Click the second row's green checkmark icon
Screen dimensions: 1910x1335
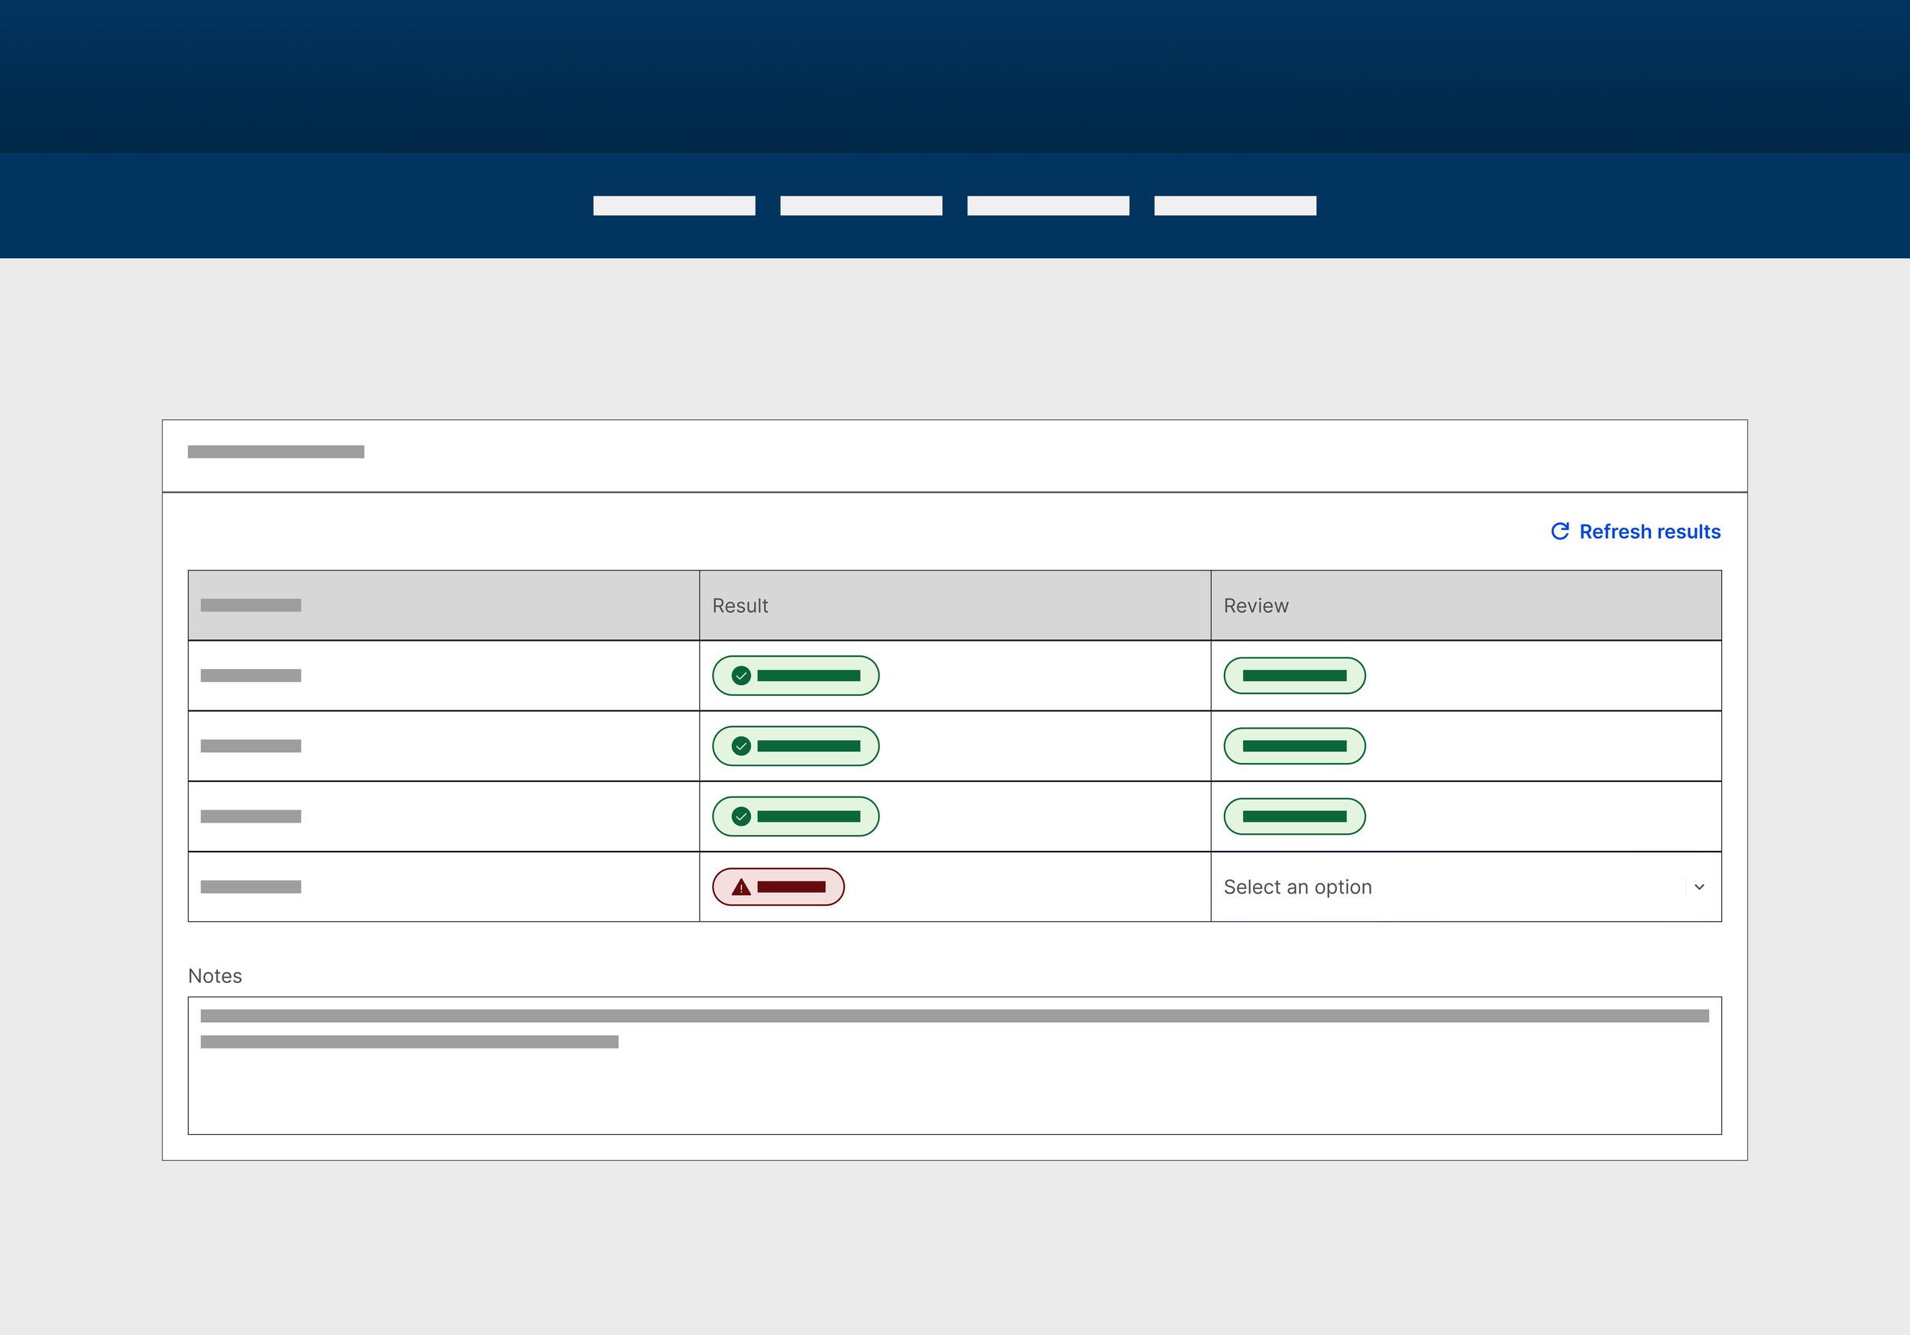pyautogui.click(x=741, y=746)
